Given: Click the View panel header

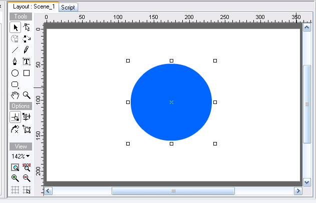Looking at the screenshot, I should 21,146.
